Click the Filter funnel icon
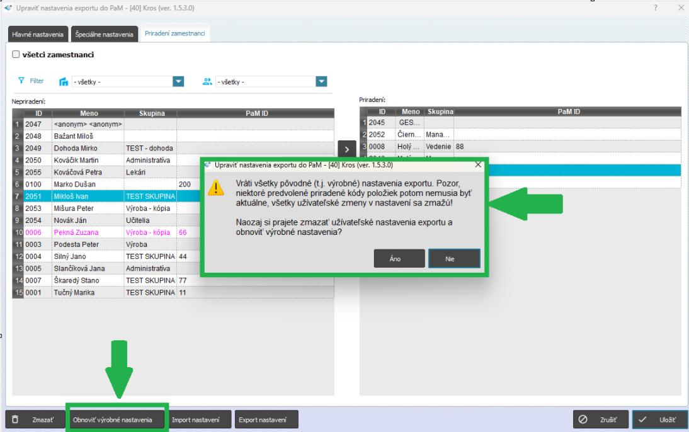689x432 pixels. [x=21, y=81]
